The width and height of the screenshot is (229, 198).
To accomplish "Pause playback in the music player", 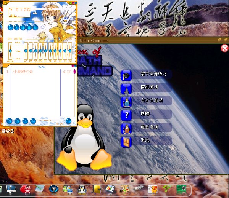I will pyautogui.click(x=23, y=27).
